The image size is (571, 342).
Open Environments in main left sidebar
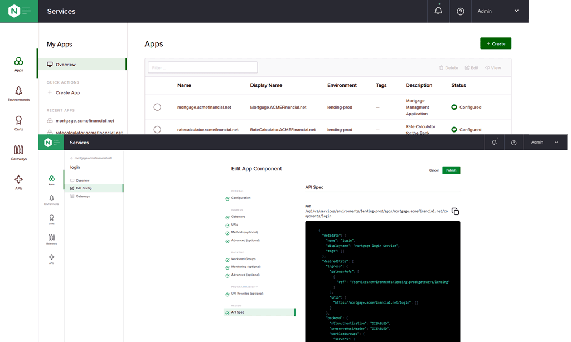click(x=18, y=94)
